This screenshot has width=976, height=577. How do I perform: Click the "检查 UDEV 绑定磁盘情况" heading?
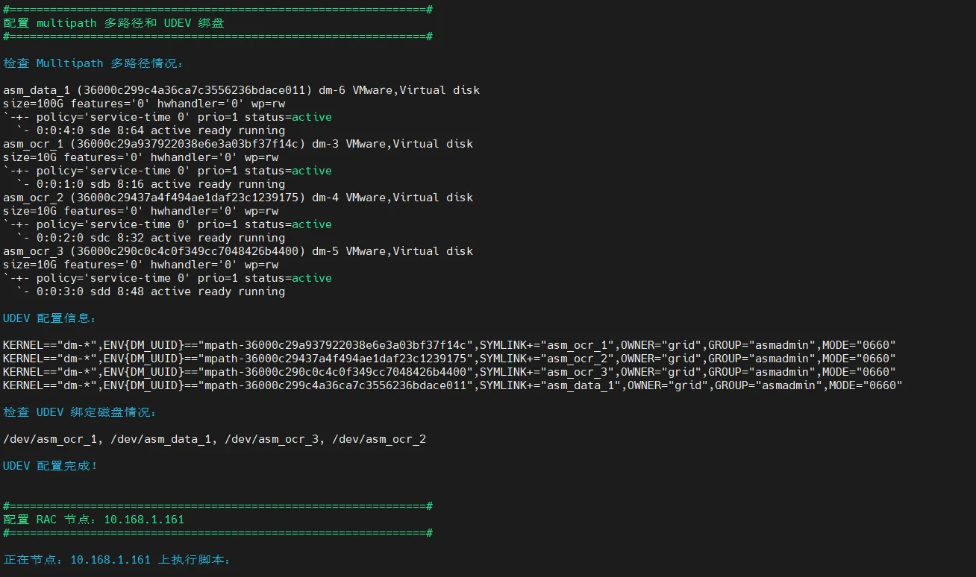80,412
